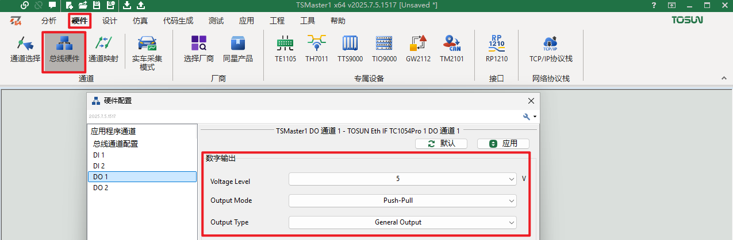Open a project with the folder icon
The height and width of the screenshot is (240, 733).
[x=83, y=5]
